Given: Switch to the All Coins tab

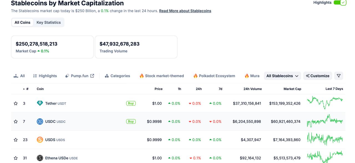Looking at the screenshot, I should 22,22.
